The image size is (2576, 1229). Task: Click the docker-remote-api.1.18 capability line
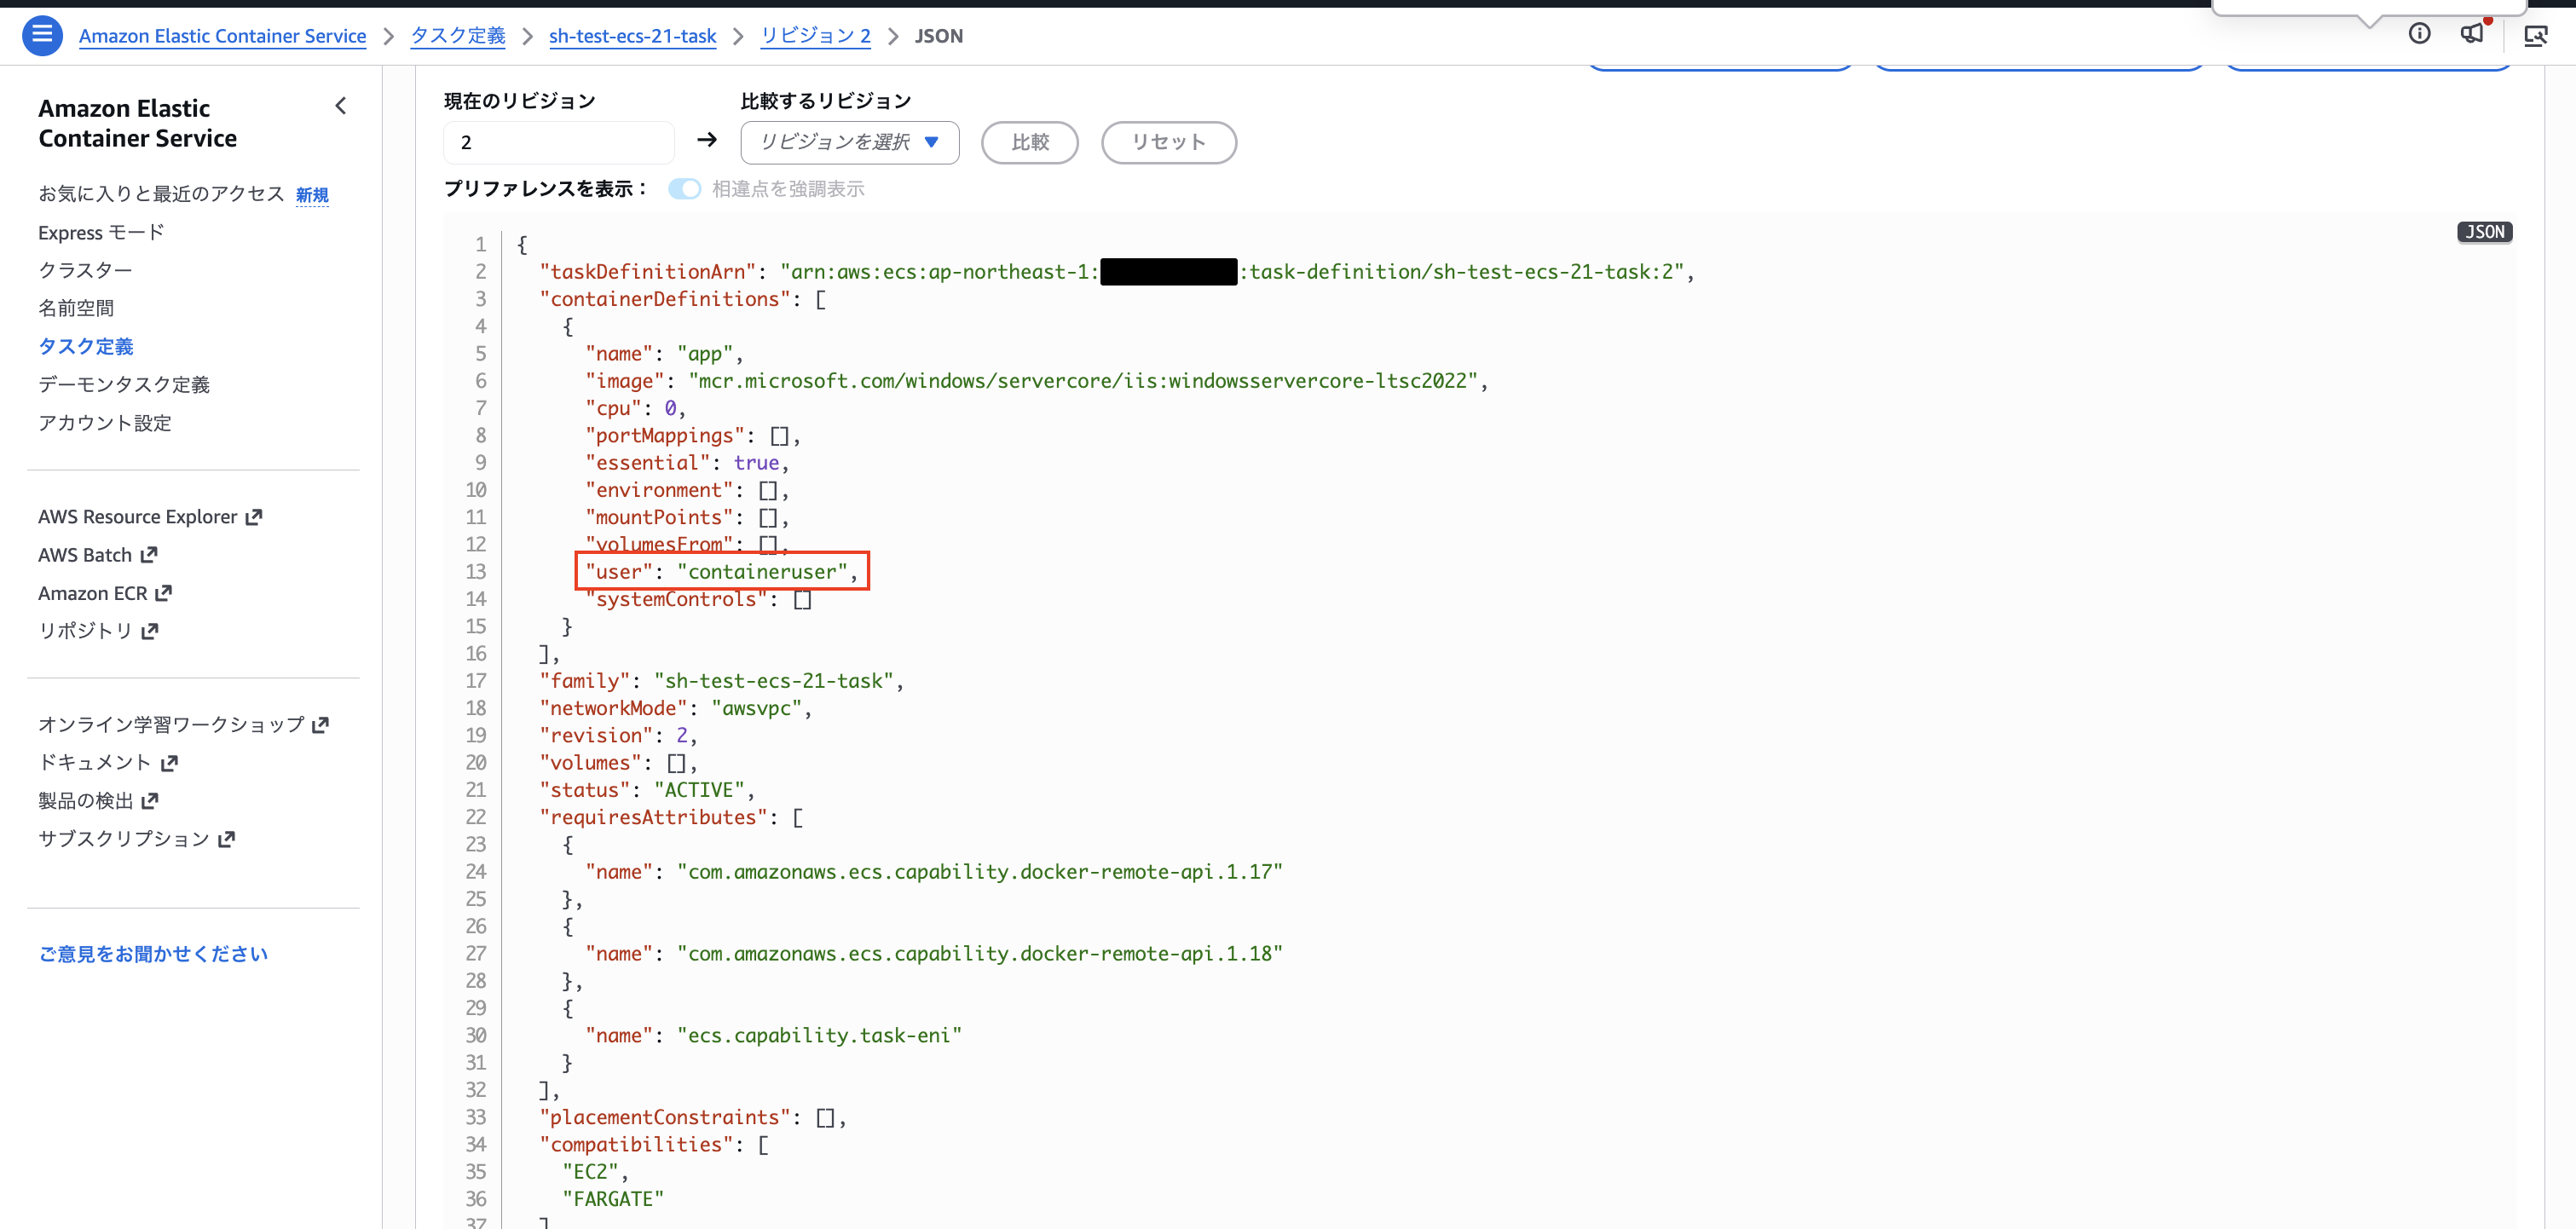point(934,954)
